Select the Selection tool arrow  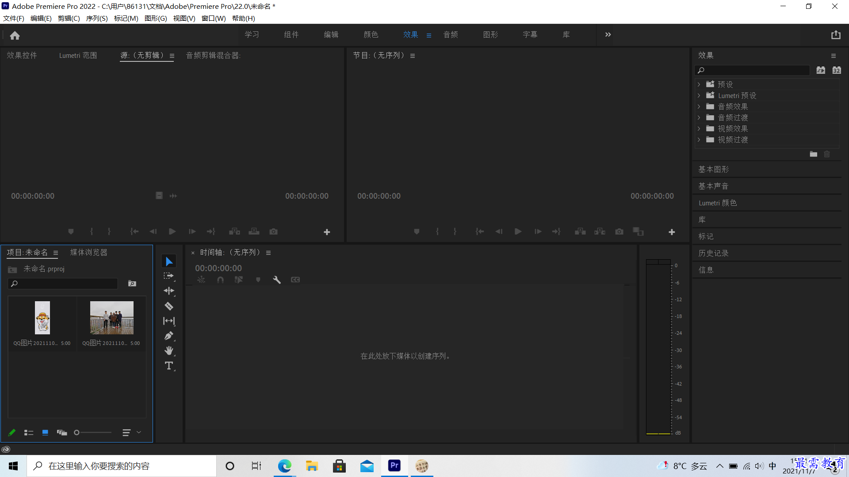point(169,261)
